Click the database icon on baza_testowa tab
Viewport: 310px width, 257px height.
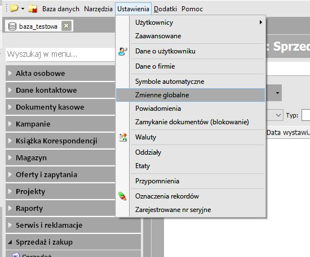tap(12, 26)
